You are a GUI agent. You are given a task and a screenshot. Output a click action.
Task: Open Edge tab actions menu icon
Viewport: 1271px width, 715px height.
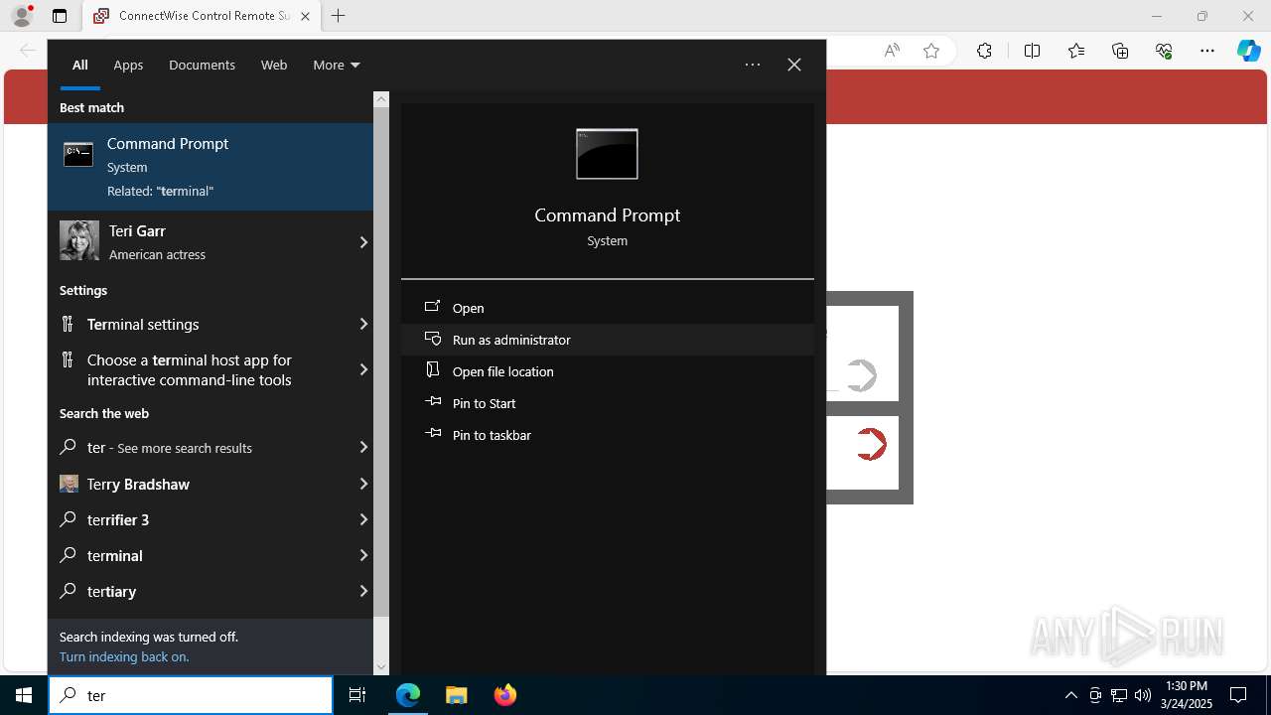pyautogui.click(x=60, y=16)
